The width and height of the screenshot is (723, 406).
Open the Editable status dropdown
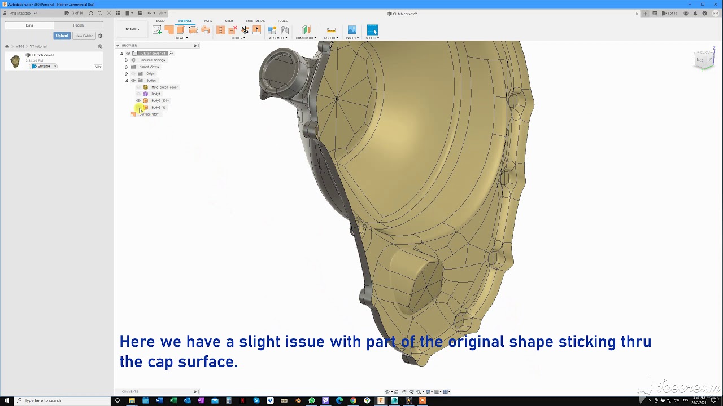[x=44, y=66]
